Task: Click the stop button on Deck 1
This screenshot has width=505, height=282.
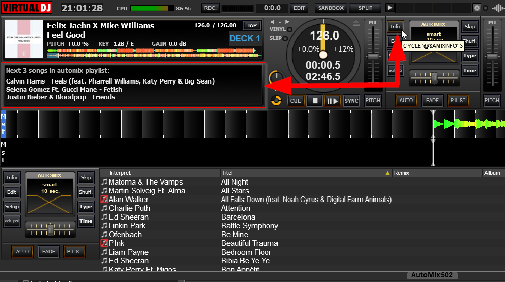Action: (315, 101)
